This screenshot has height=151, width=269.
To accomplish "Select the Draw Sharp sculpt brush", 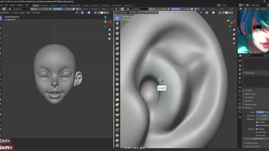I will [117, 23].
